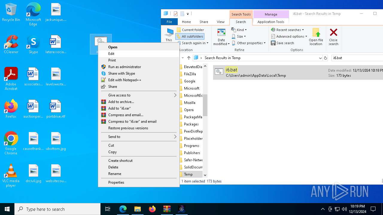The height and width of the screenshot is (215, 383).
Task: Open the Skype desktop shortcut
Action: 33,44
